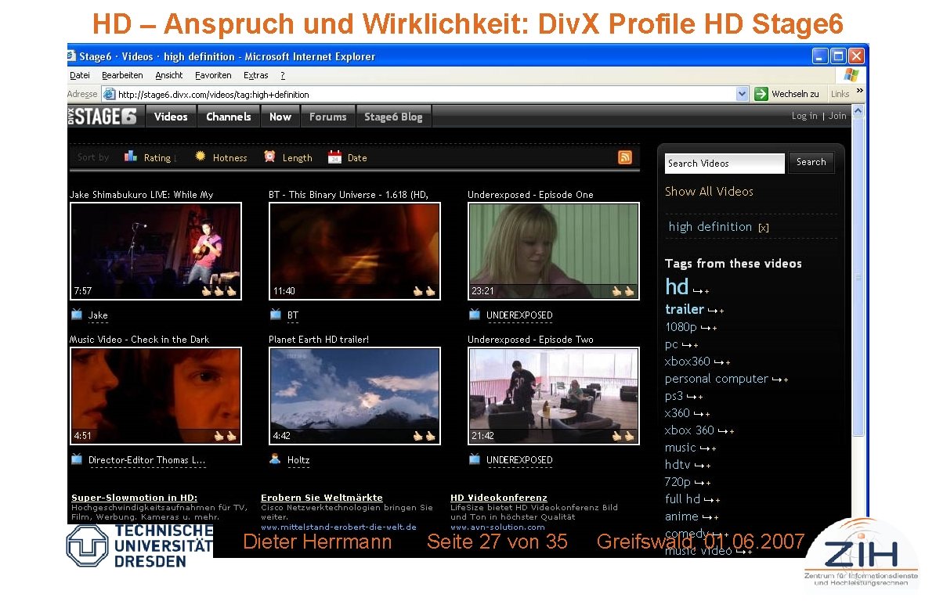Sort videos by Hotness
Image resolution: width=936 pixels, height=601 pixels.
(229, 157)
